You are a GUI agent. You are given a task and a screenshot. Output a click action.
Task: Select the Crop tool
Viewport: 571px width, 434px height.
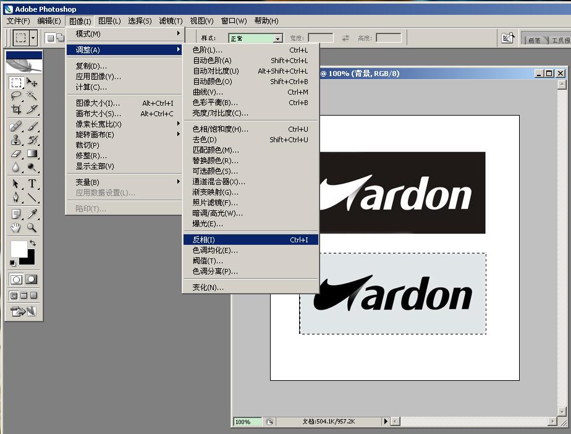[x=16, y=109]
